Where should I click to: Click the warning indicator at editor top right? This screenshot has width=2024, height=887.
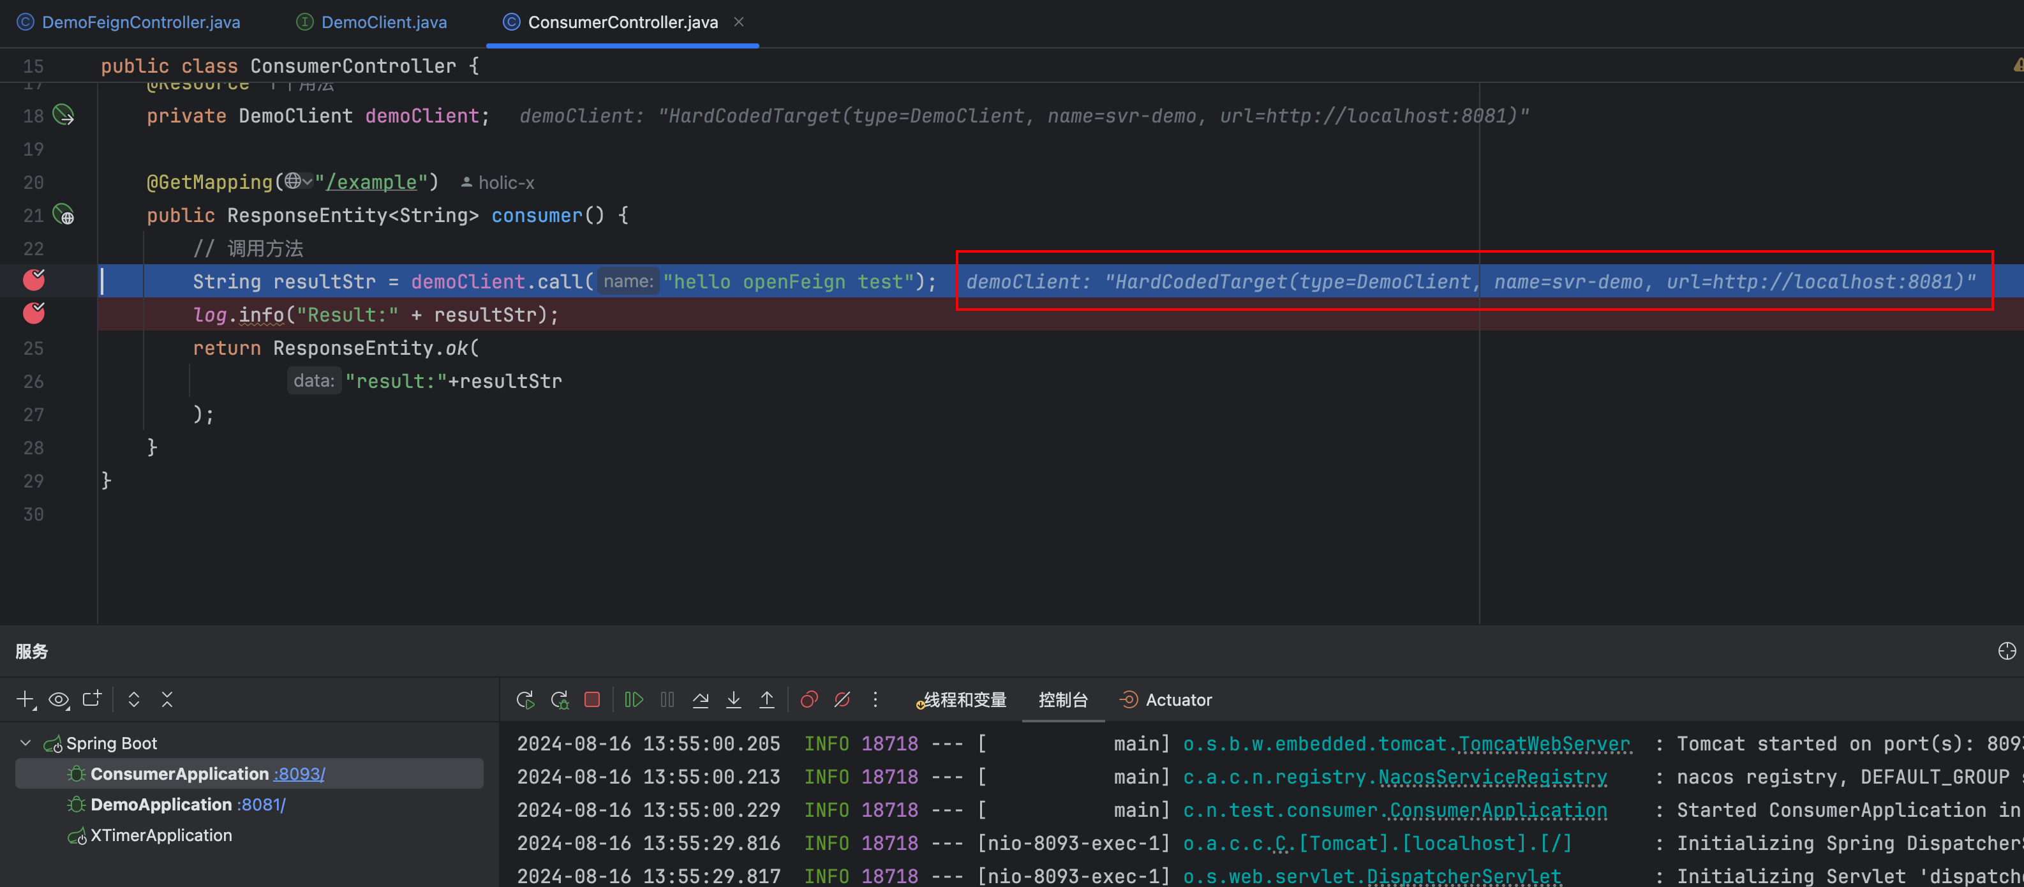[x=2017, y=65]
